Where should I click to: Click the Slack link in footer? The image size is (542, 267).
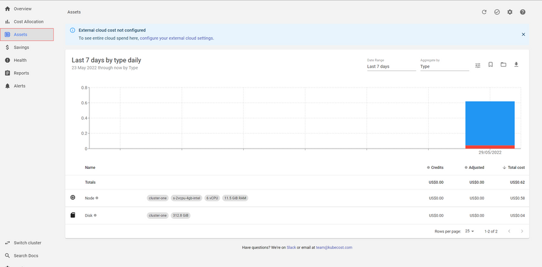[x=291, y=247]
